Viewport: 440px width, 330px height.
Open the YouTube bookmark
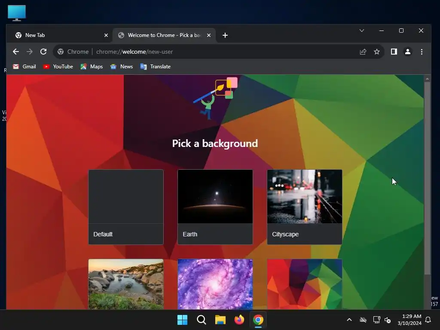click(58, 67)
